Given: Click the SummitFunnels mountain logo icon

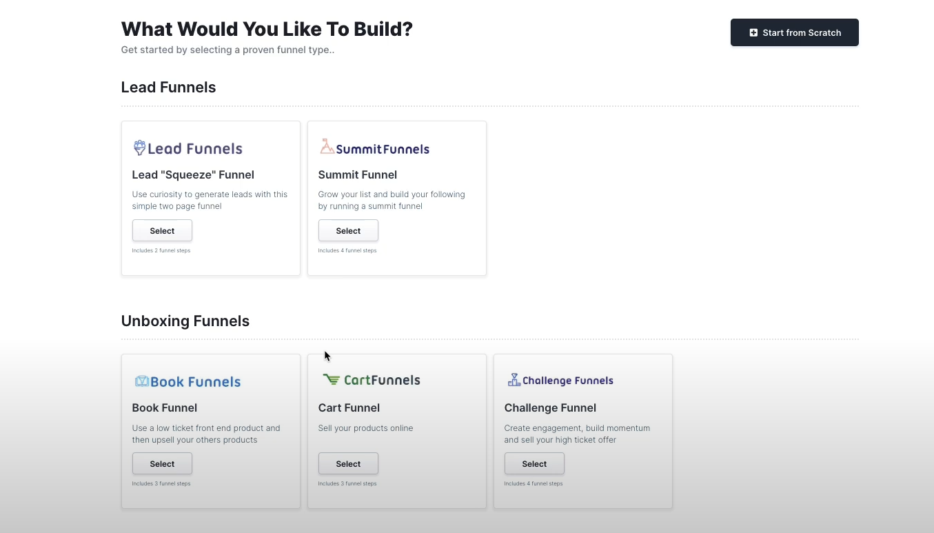Looking at the screenshot, I should click(326, 146).
